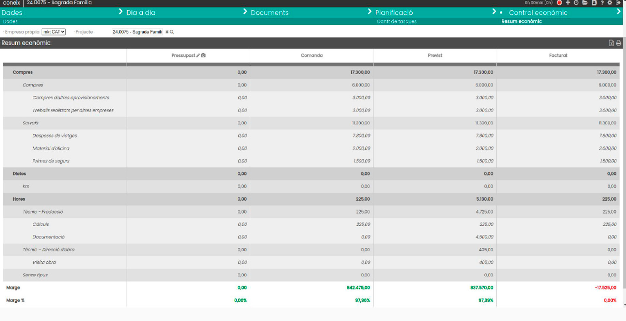Click the coneix logo
626x321 pixels.
12,3
